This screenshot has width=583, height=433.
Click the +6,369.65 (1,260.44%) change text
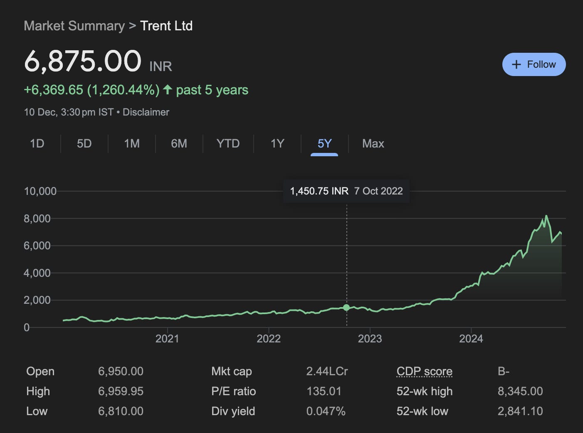pos(91,90)
